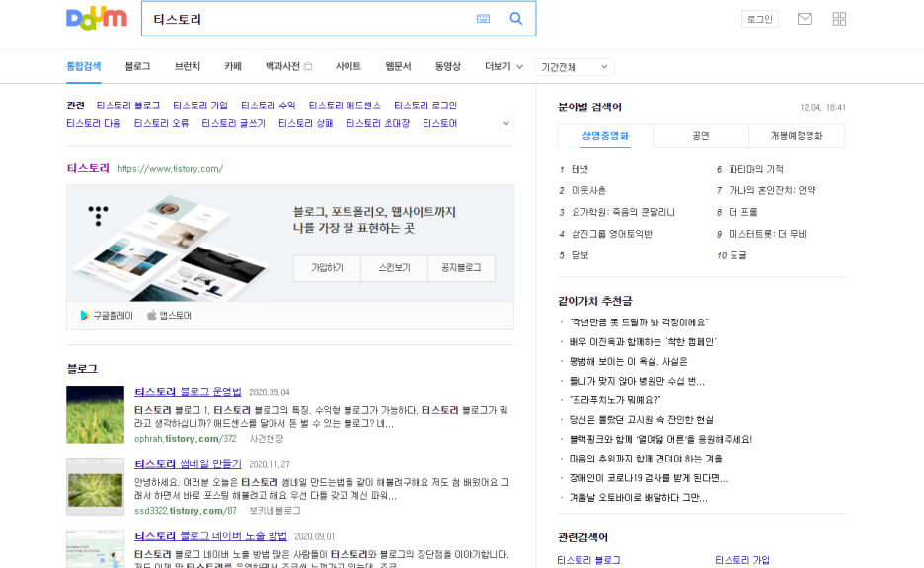The height and width of the screenshot is (568, 924).
Task: Open article "프라푸치노가 뭐예요?"
Action: pos(615,400)
